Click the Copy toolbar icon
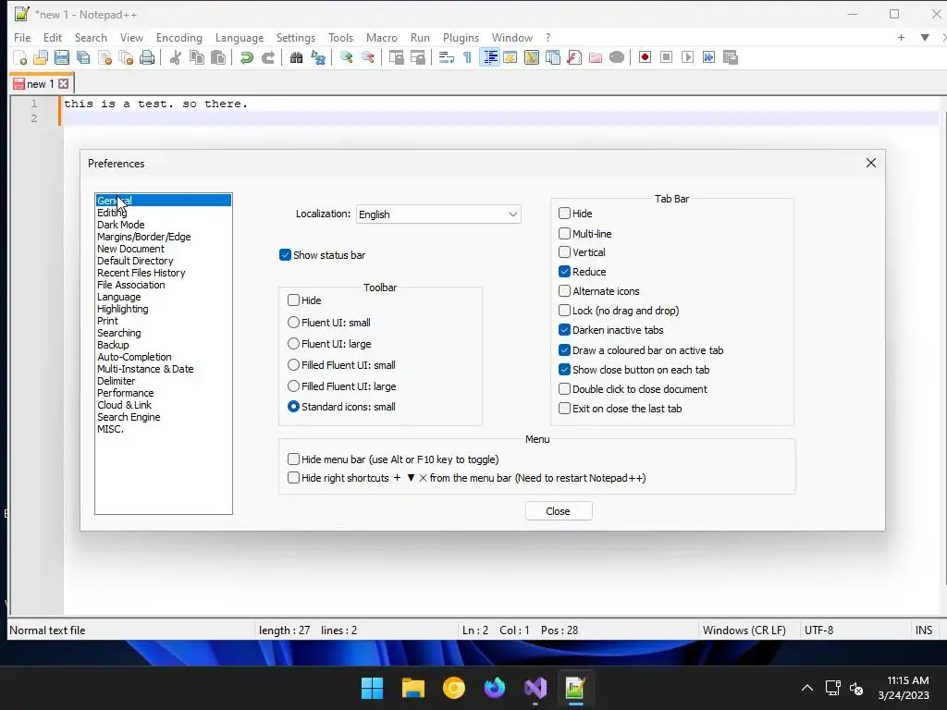Image resolution: width=947 pixels, height=710 pixels. click(197, 57)
